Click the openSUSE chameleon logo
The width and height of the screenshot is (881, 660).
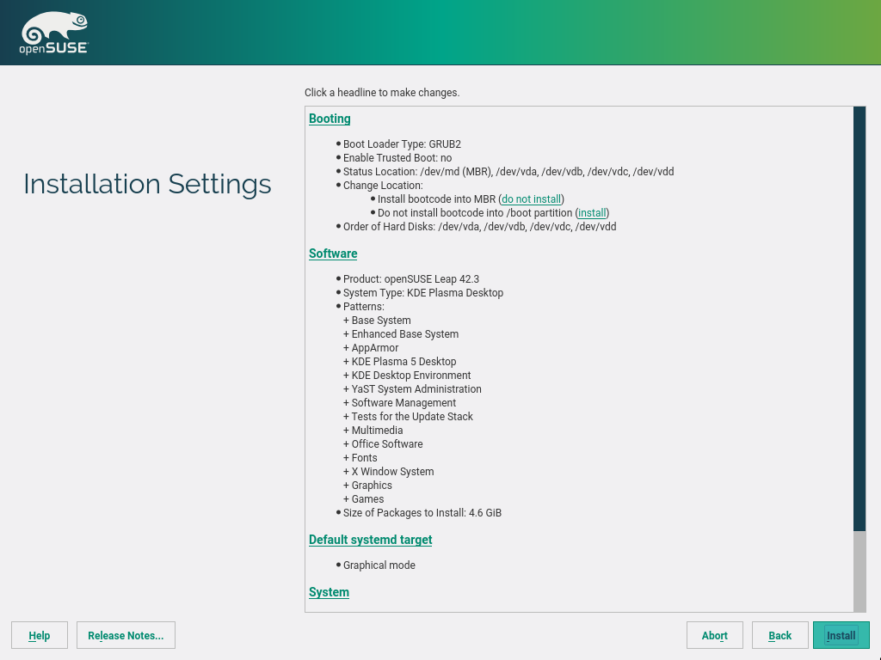coord(53,34)
